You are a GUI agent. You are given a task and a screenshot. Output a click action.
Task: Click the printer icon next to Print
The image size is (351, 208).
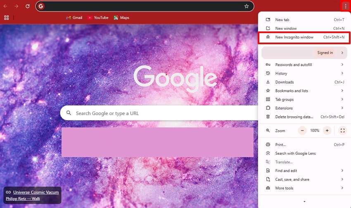268,145
